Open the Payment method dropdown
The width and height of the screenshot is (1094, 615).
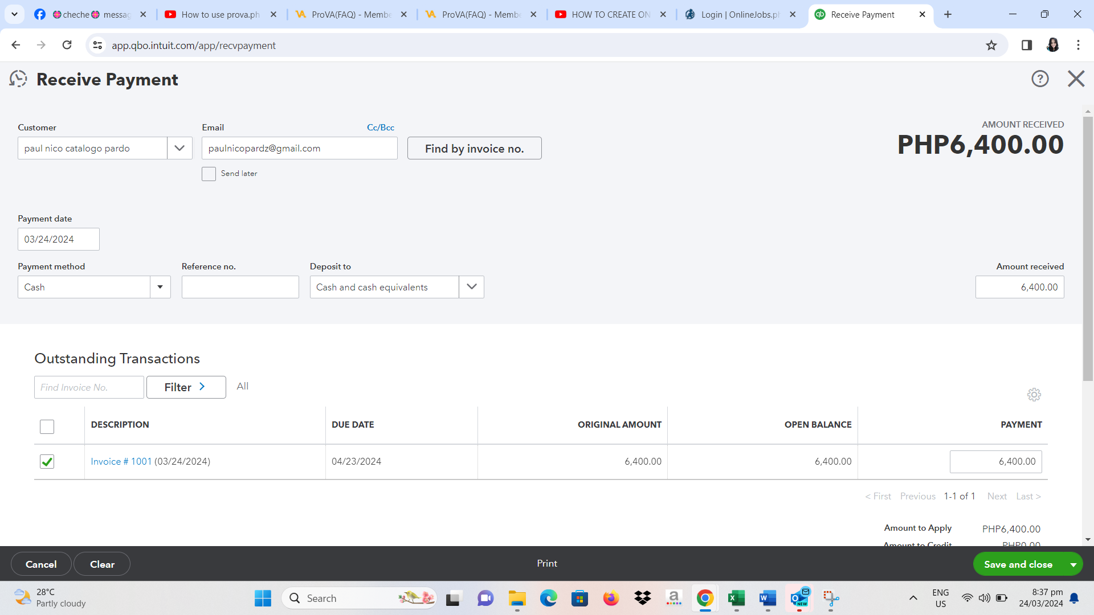point(160,287)
